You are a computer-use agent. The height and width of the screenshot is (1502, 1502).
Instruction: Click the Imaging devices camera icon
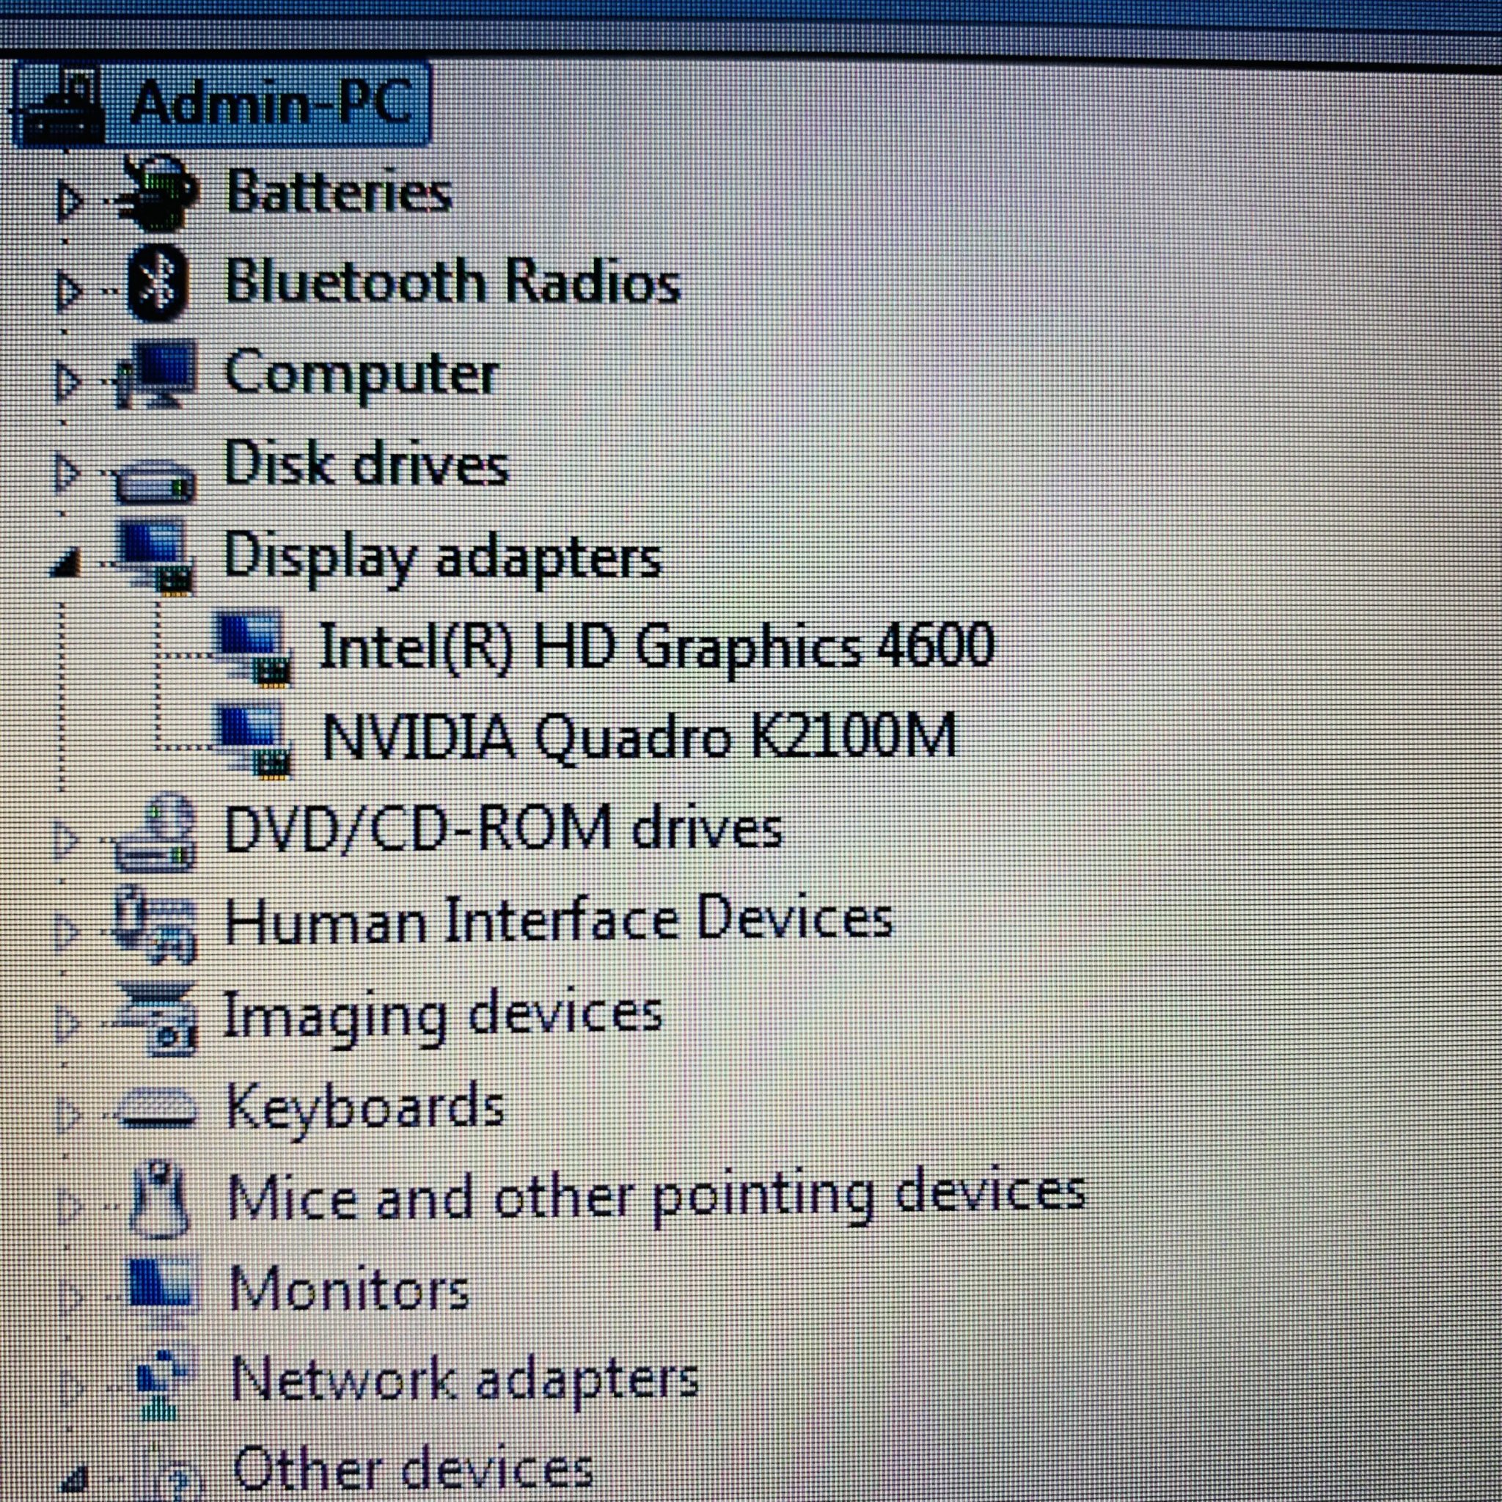[157, 1019]
